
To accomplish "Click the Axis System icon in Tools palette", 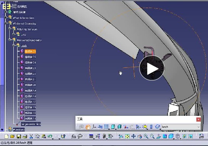I will (x=94, y=127).
